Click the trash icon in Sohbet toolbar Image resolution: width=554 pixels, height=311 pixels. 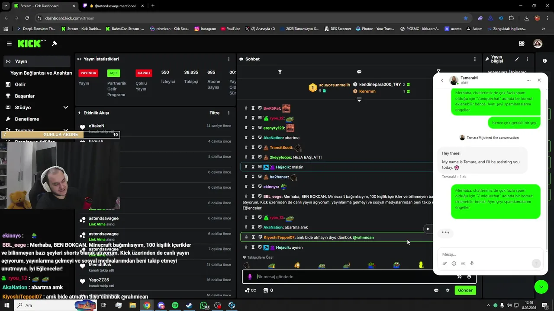[x=280, y=72]
